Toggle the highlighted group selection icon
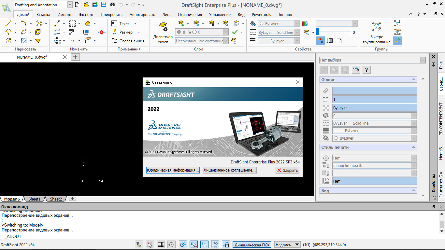Viewport: 445px width, 250px height. click(x=397, y=41)
